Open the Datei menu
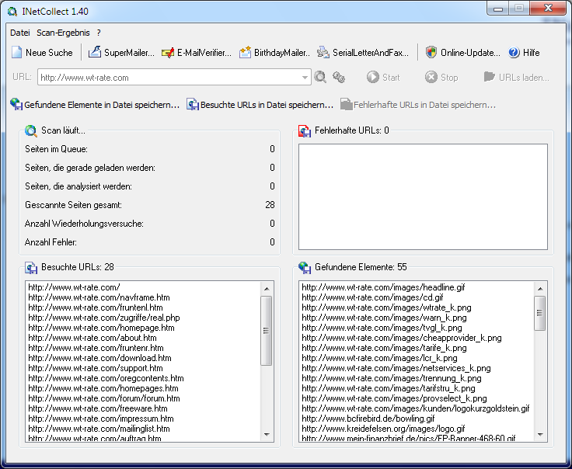572x469 pixels. tap(20, 33)
